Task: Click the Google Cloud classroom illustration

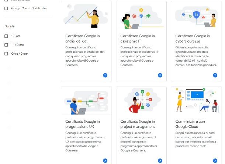Action: click(197, 100)
